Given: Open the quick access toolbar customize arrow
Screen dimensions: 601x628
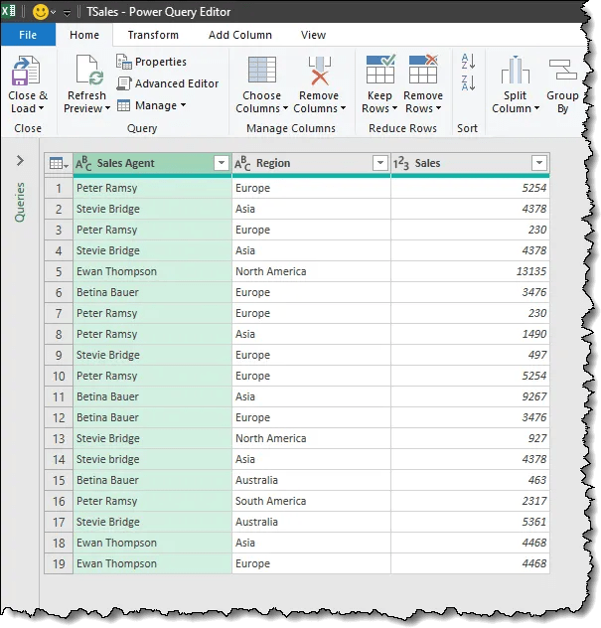Looking at the screenshot, I should (67, 13).
